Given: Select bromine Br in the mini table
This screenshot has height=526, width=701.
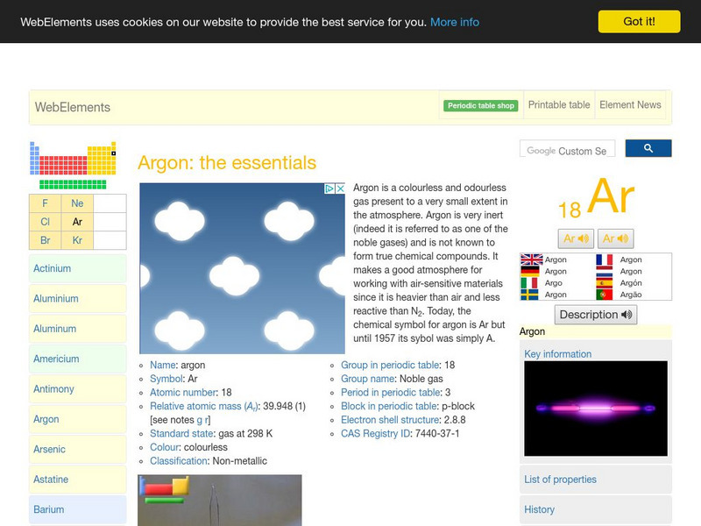Looking at the screenshot, I should click(46, 240).
